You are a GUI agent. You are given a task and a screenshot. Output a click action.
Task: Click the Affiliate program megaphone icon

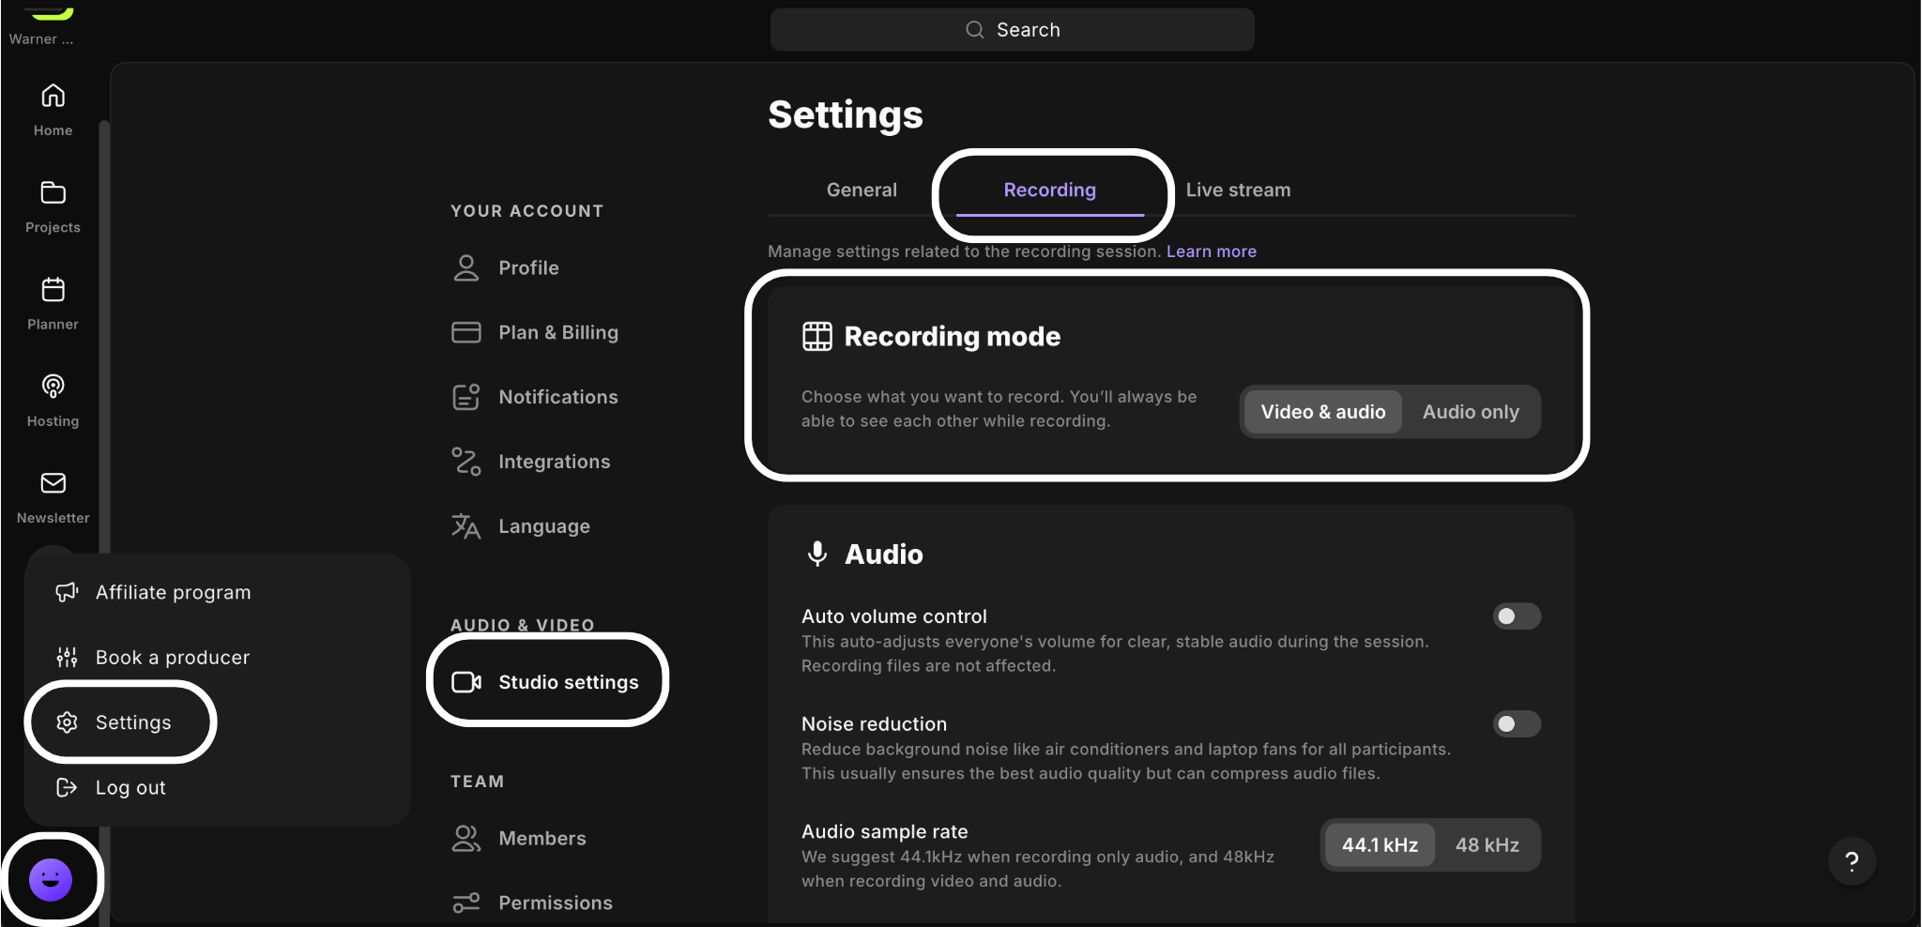coord(67,592)
